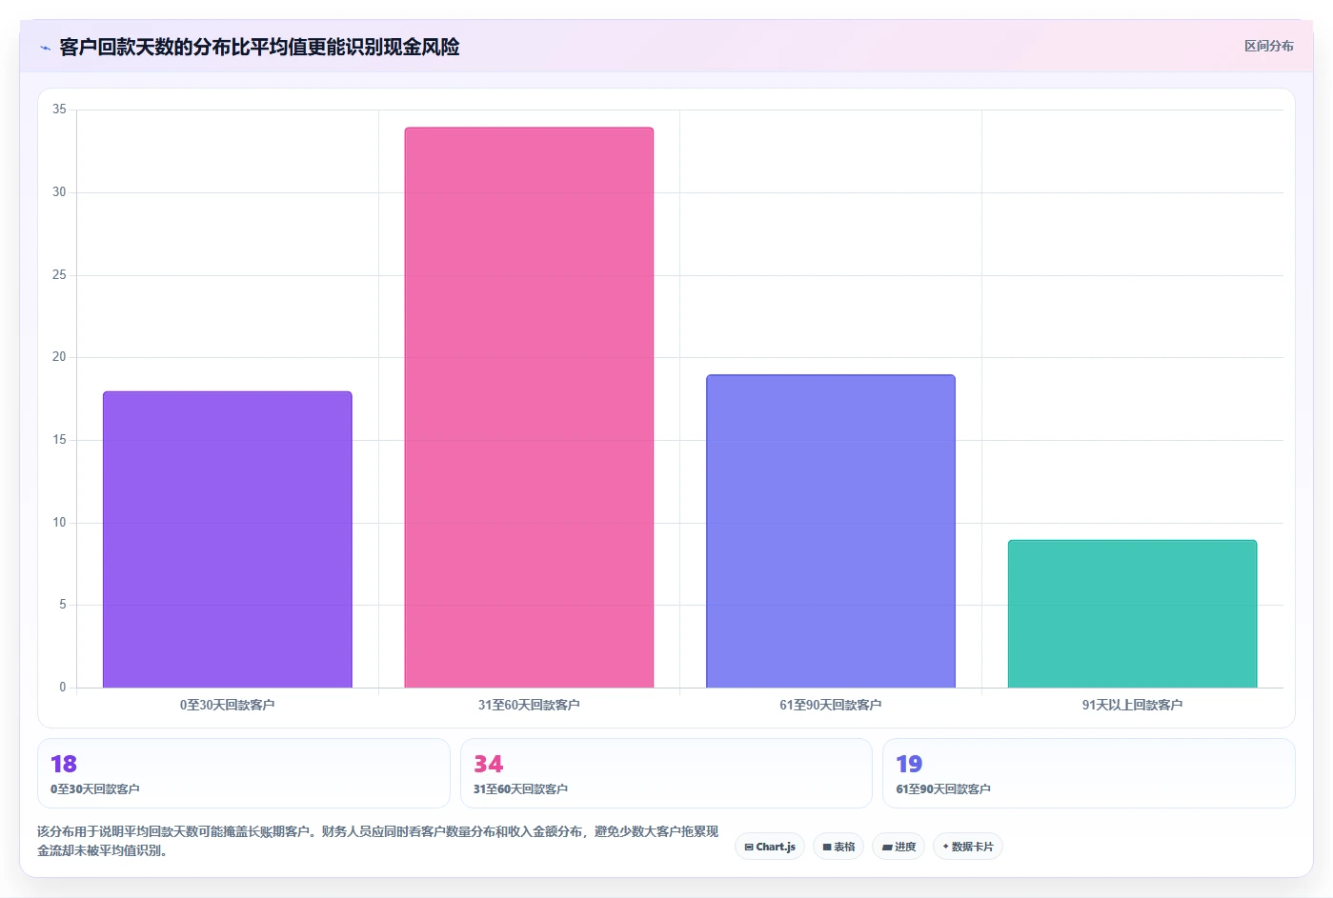The width and height of the screenshot is (1333, 898).
Task: Select the Chart.js tag chip
Action: [x=770, y=847]
